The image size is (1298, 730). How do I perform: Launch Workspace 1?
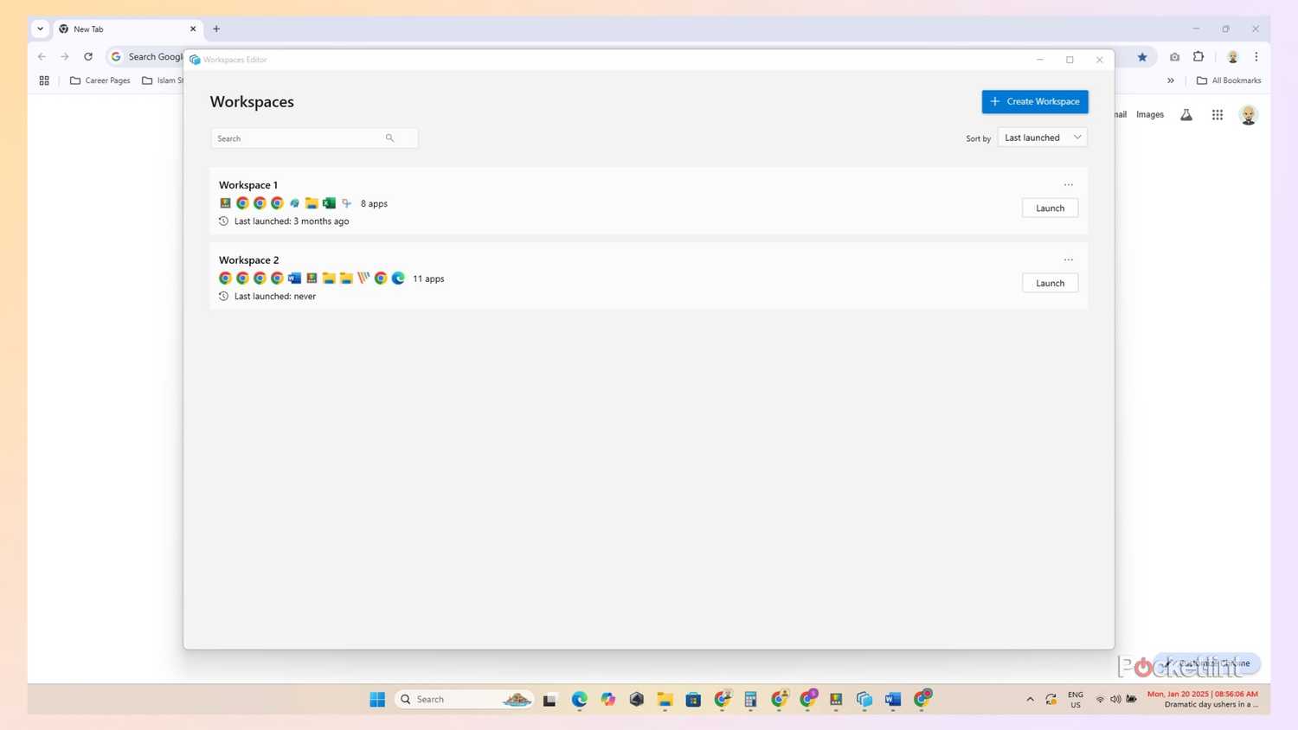coord(1050,208)
